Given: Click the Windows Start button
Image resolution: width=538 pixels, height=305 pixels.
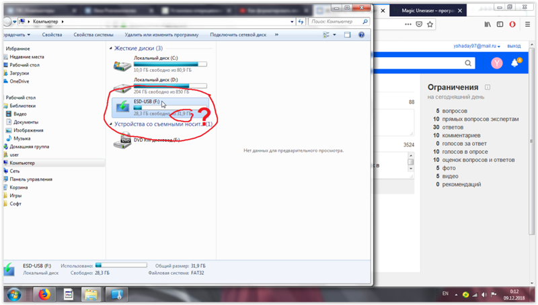Looking at the screenshot, I should (x=14, y=295).
